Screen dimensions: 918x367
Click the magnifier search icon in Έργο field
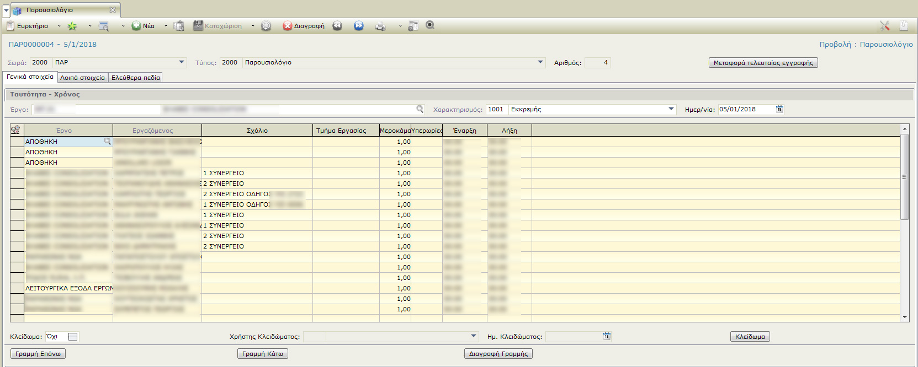(420, 109)
